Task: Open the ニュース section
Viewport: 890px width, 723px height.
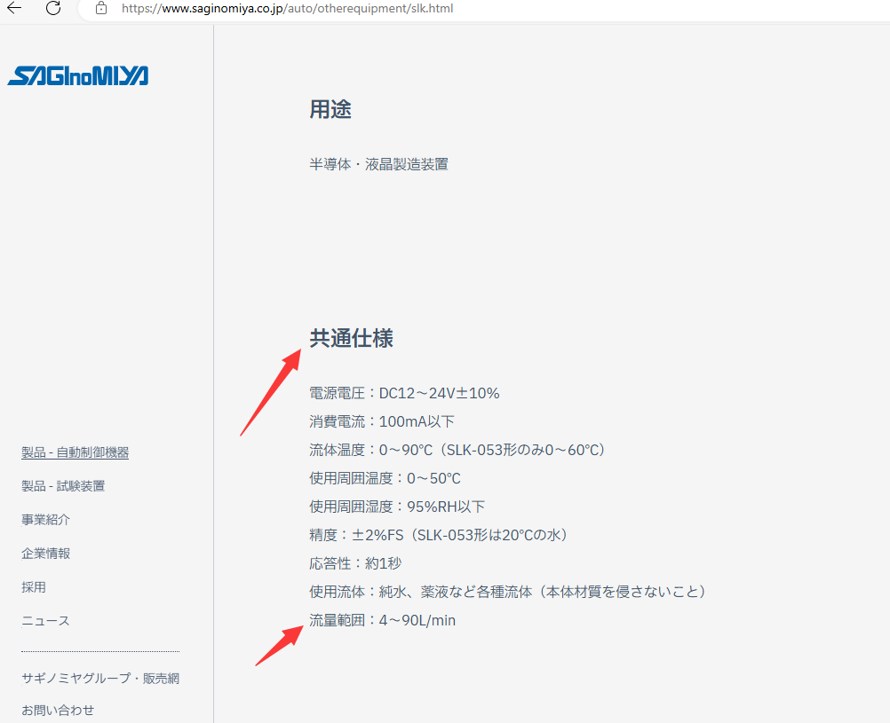Action: 45,620
